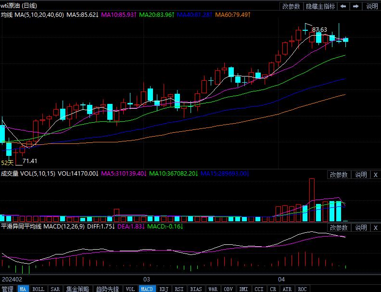The width and height of the screenshot is (381, 292).
Task: Click the MACD:-0.16 value label
Action: coord(165,227)
